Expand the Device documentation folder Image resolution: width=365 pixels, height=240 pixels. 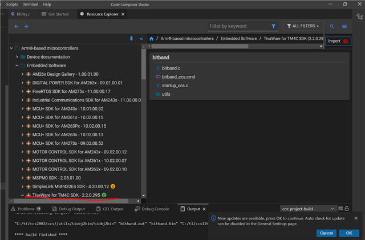click(x=17, y=57)
